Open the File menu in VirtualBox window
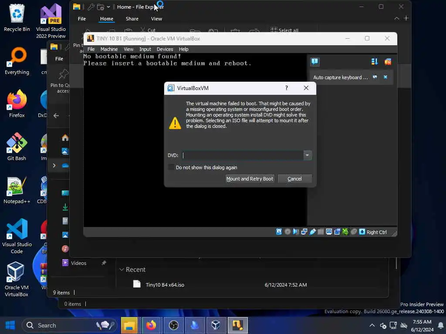 (91, 49)
